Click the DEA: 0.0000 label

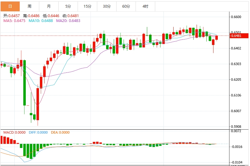[60, 132]
